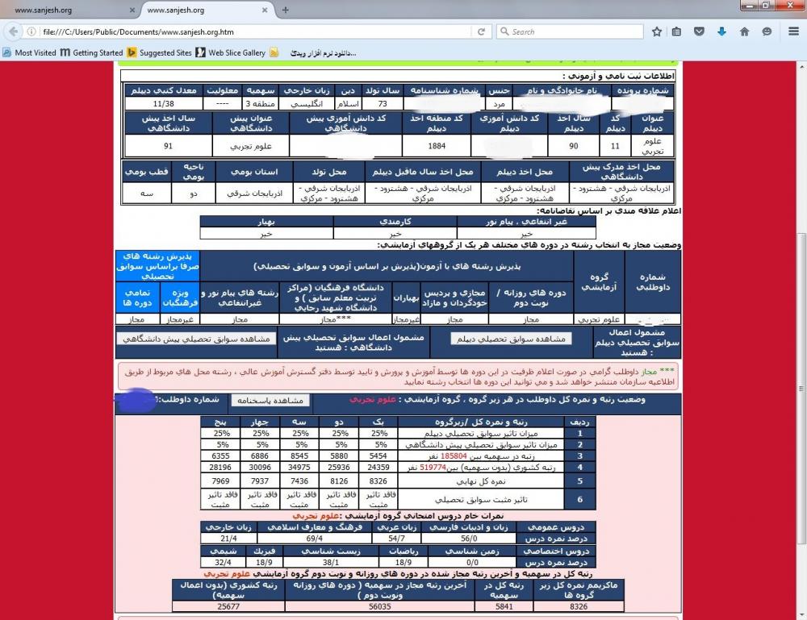Select the birth year cell 73

coord(383,103)
